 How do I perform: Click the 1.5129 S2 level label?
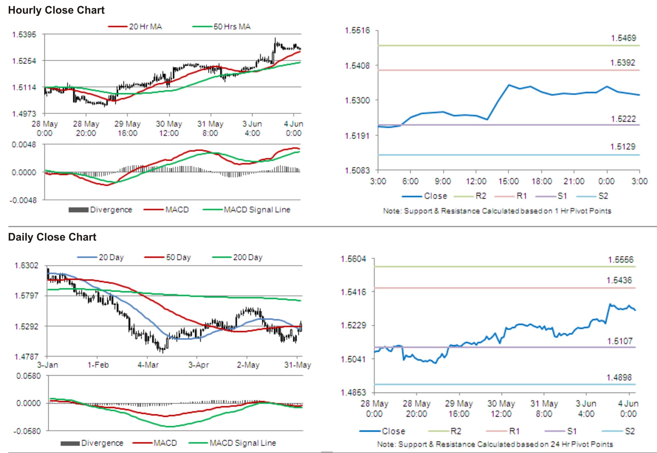point(623,147)
